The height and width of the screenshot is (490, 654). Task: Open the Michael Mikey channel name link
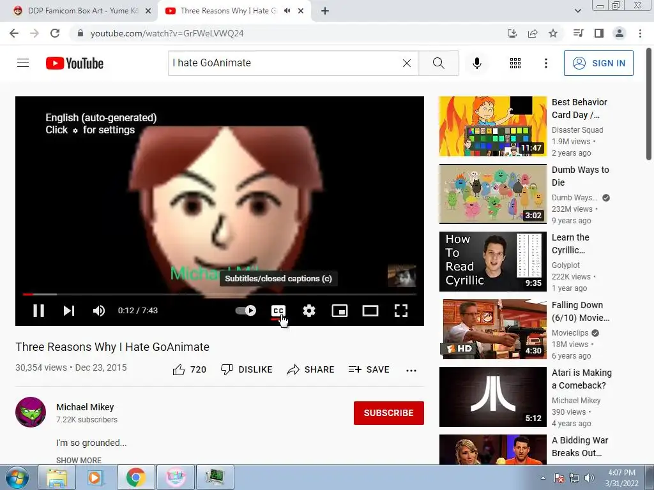(85, 407)
